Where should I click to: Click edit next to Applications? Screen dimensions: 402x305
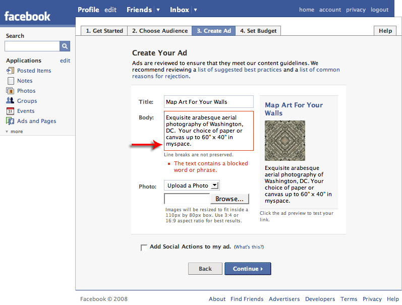point(65,60)
